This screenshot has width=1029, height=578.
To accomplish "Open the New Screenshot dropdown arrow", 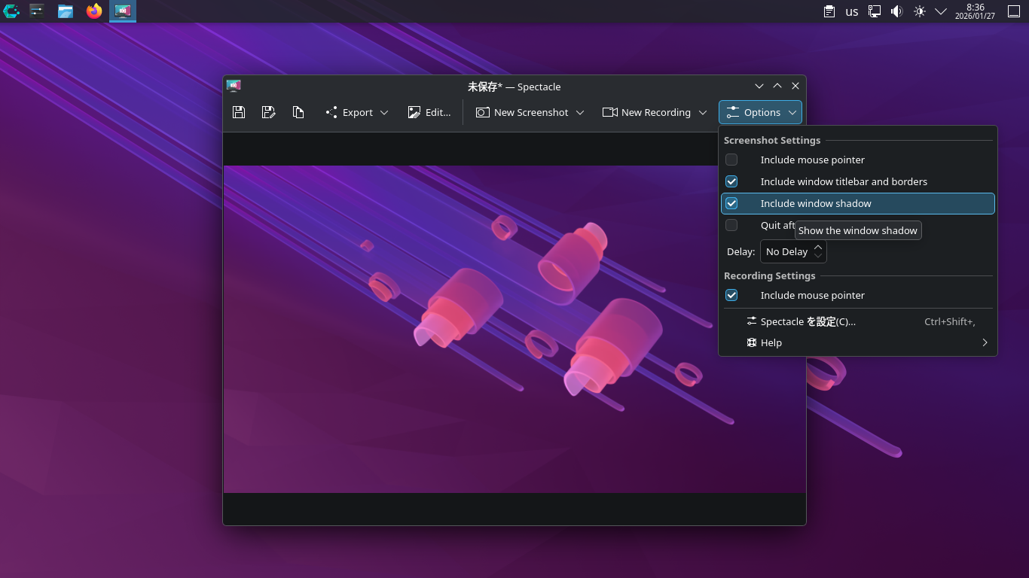I will coord(580,112).
